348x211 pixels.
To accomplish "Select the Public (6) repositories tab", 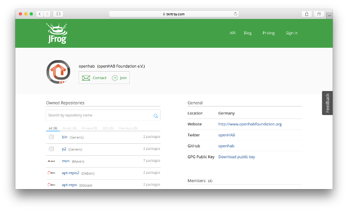I will [x=70, y=128].
